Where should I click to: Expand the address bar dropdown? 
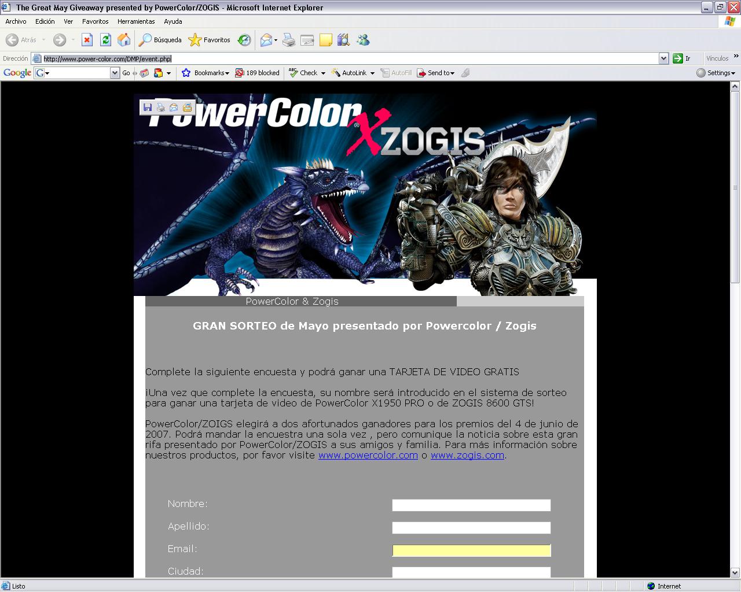point(663,58)
